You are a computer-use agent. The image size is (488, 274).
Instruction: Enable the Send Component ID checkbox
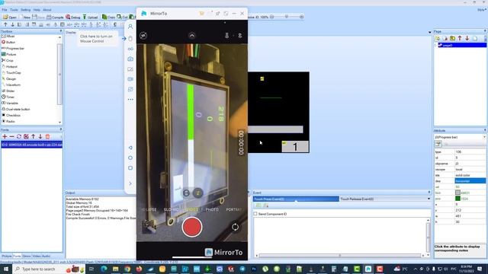pyautogui.click(x=255, y=214)
